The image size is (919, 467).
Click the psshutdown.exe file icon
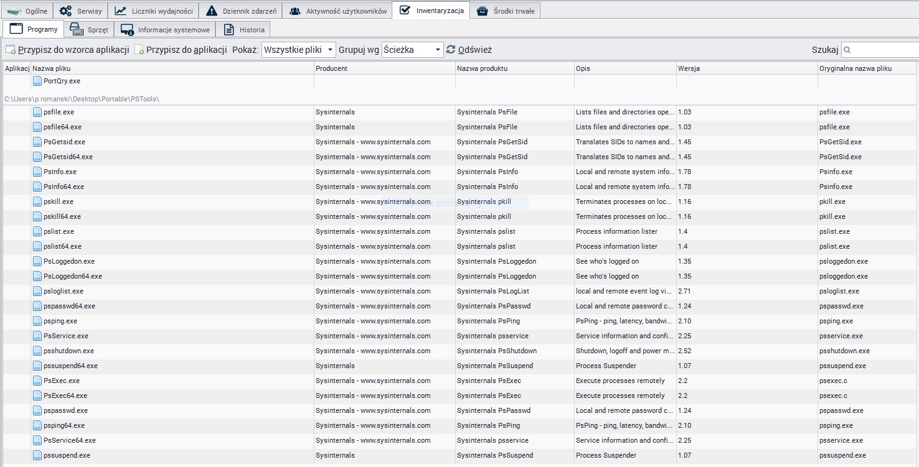[x=37, y=351]
